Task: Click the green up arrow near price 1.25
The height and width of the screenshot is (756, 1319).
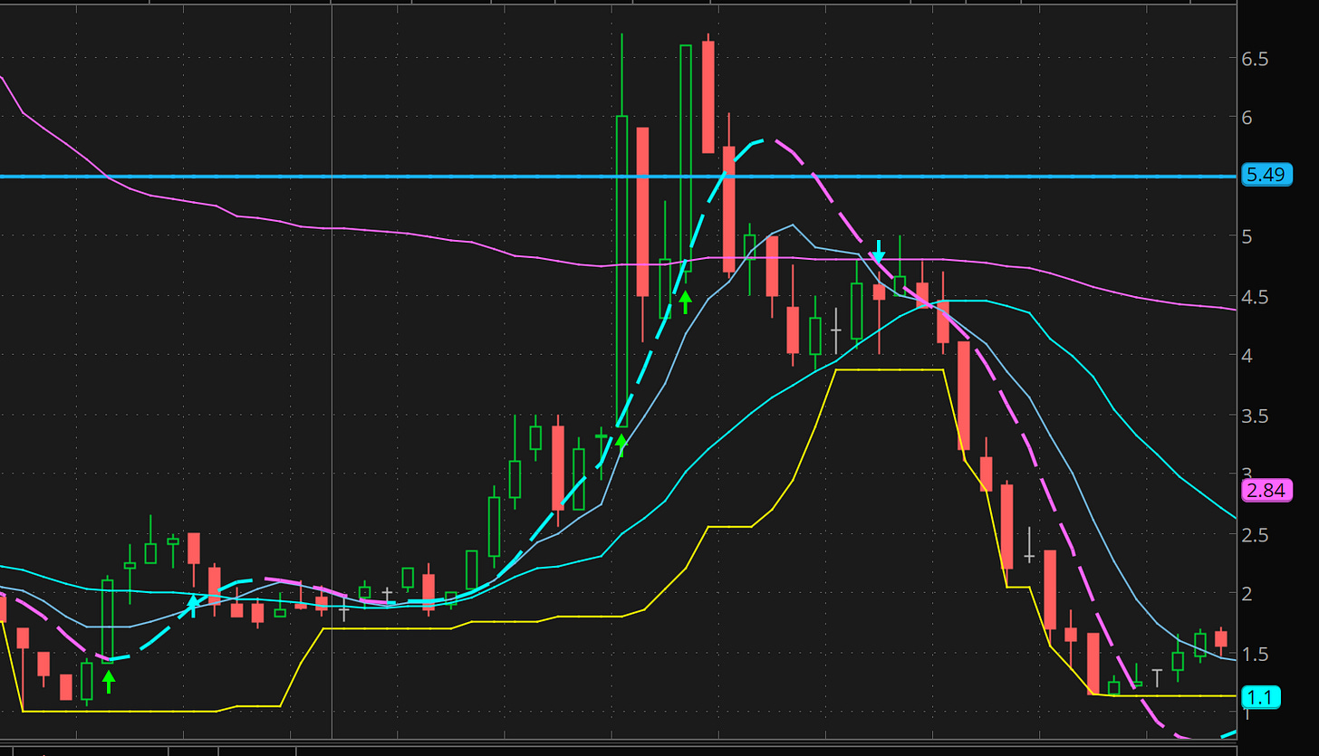Action: tap(109, 682)
